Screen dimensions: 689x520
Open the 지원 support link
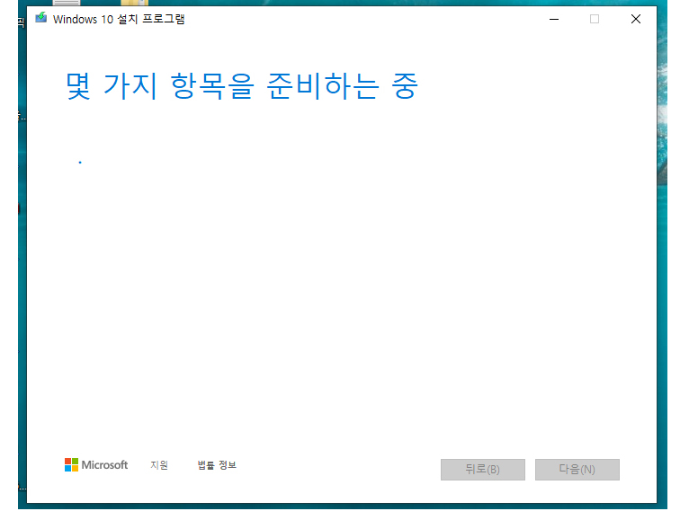[x=159, y=464]
